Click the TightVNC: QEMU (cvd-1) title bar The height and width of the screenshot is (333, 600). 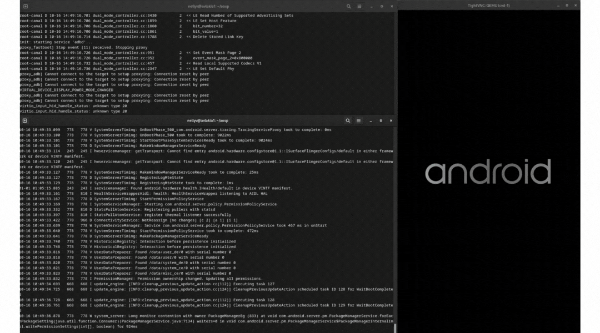click(489, 5)
